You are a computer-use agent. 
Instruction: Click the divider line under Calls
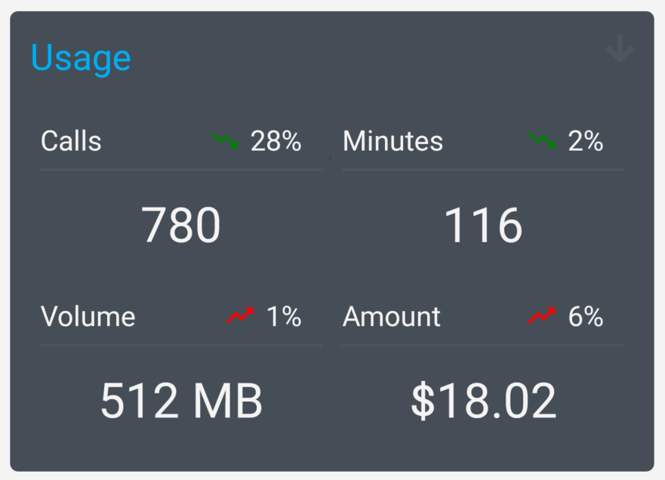[x=181, y=170]
